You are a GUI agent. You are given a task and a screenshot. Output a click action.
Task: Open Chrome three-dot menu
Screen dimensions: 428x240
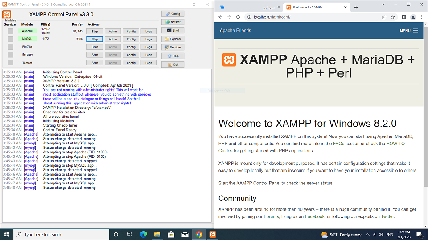point(422,17)
